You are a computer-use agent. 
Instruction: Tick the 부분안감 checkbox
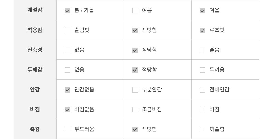[135, 90]
